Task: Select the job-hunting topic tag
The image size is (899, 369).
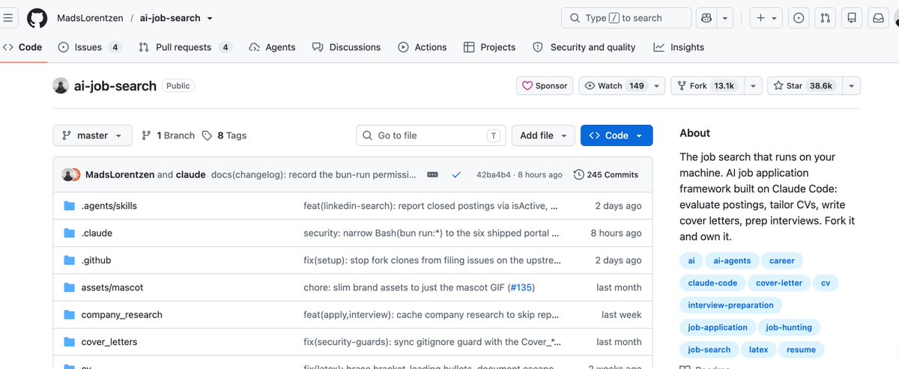Action: (x=789, y=327)
